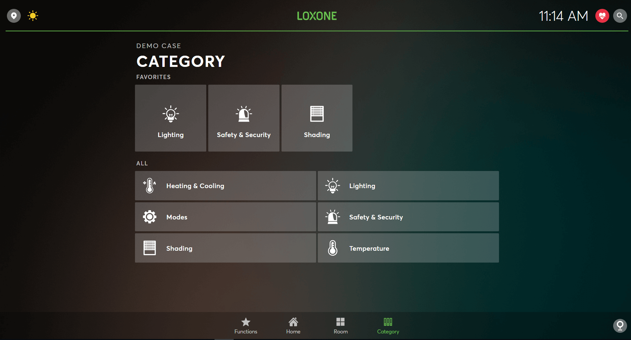Select the Heating & Cooling thermometer icon
The width and height of the screenshot is (631, 340).
149,185
